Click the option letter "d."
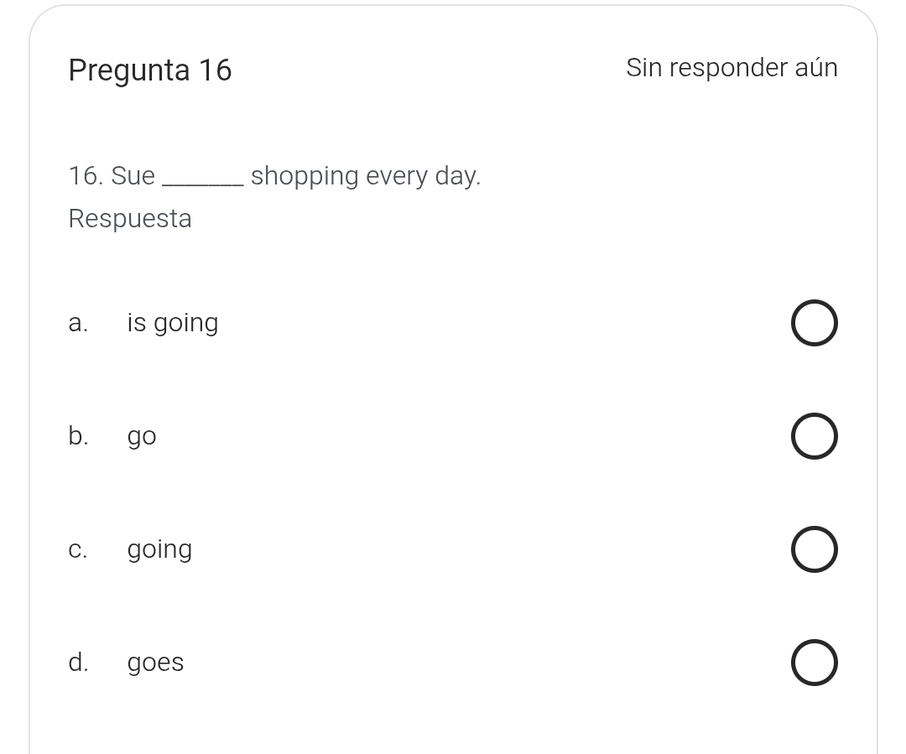The width and height of the screenshot is (906, 754). point(78,663)
